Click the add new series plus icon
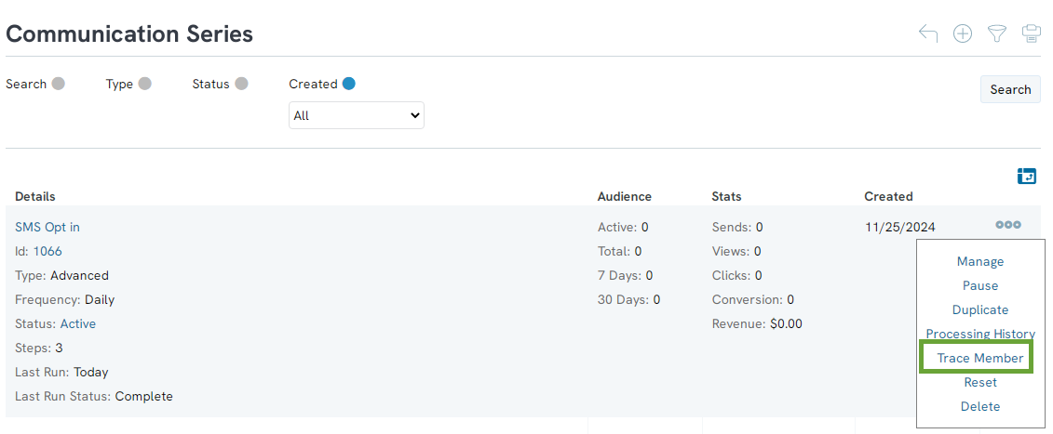1053x434 pixels. tap(963, 33)
